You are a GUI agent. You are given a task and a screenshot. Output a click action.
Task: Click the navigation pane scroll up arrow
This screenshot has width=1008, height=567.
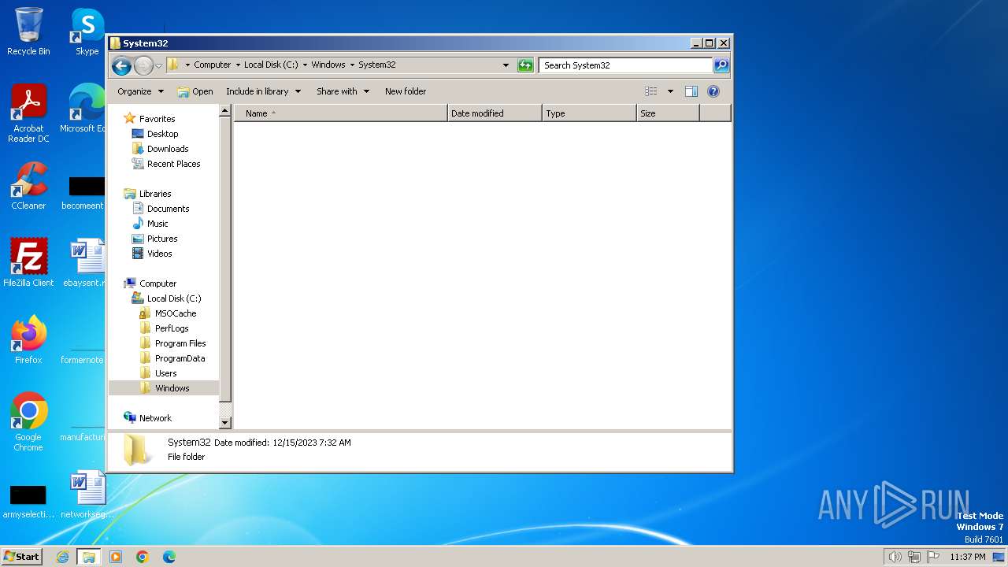[225, 112]
